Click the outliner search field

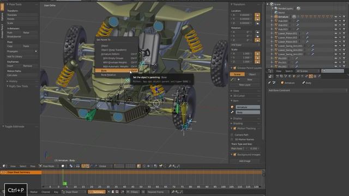click(333, 71)
